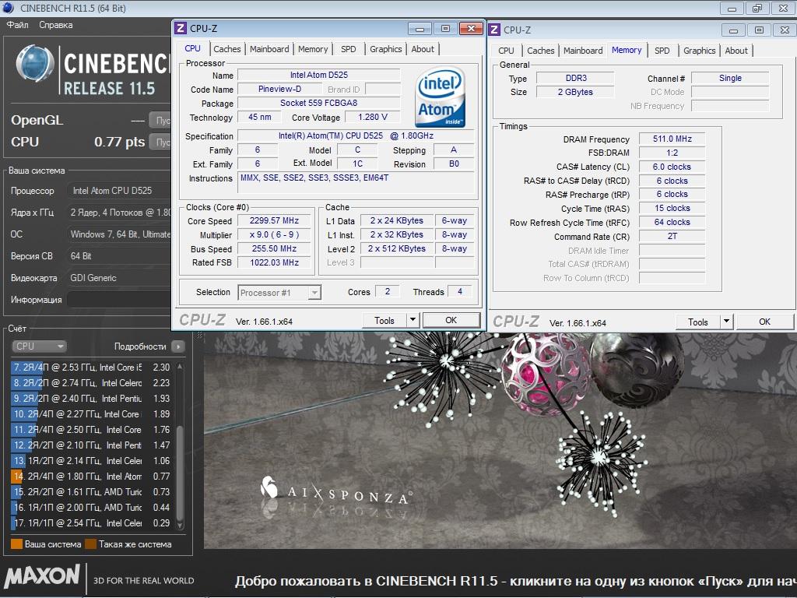Select ranking row 17 Intel Celeron 0.29
Image resolution: width=797 pixels, height=598 pixels.
tap(90, 522)
